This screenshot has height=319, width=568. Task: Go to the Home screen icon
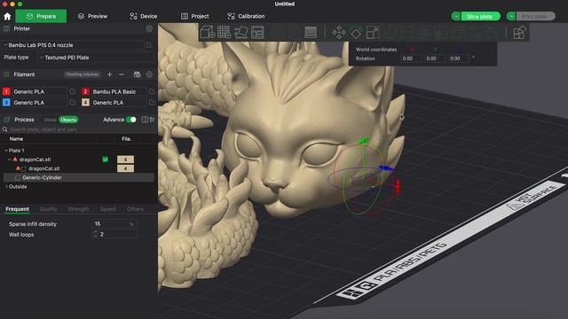[x=7, y=16]
